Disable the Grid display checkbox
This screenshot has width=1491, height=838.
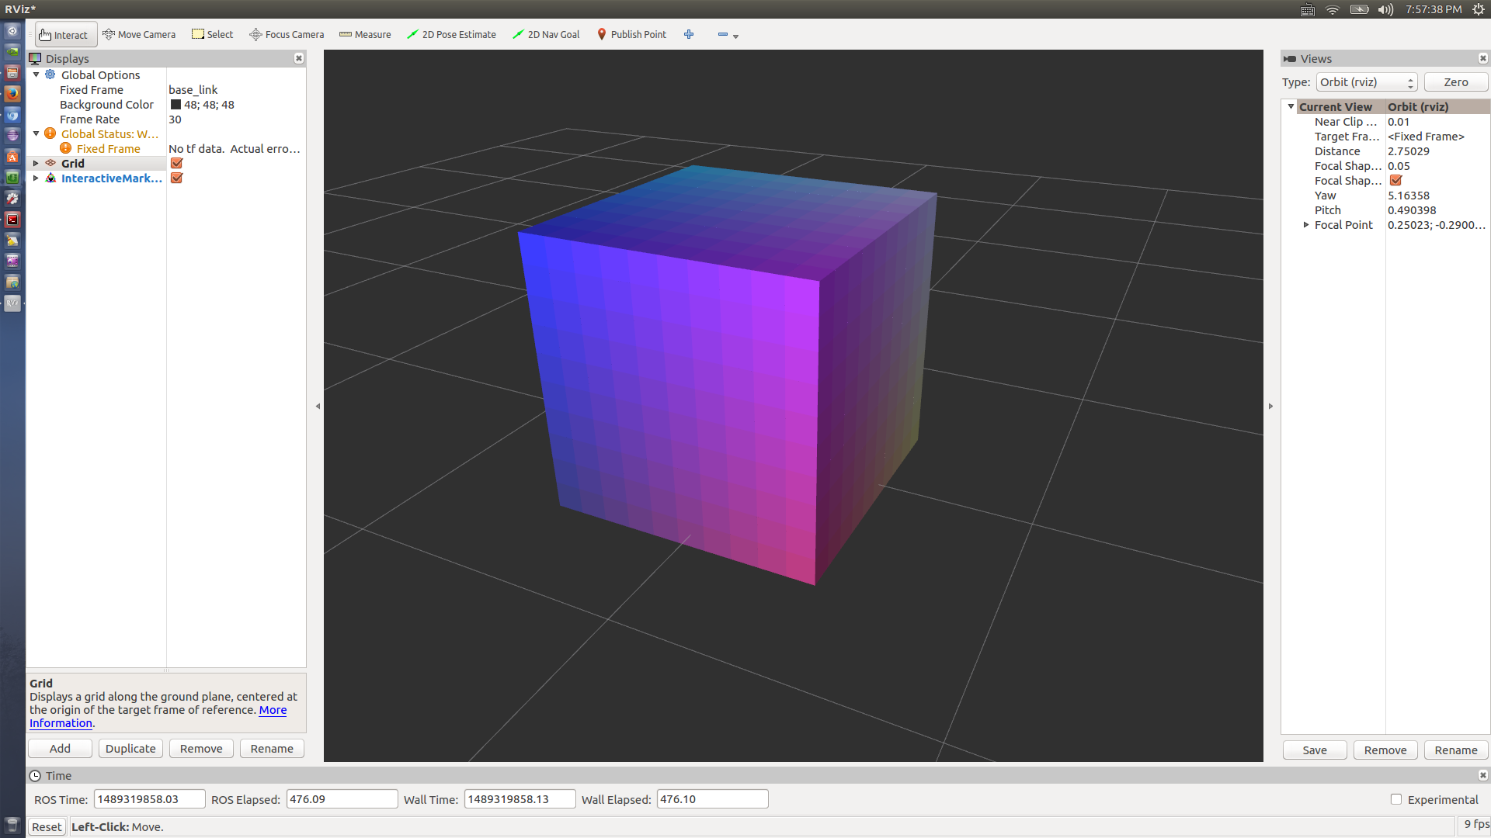[x=176, y=164]
